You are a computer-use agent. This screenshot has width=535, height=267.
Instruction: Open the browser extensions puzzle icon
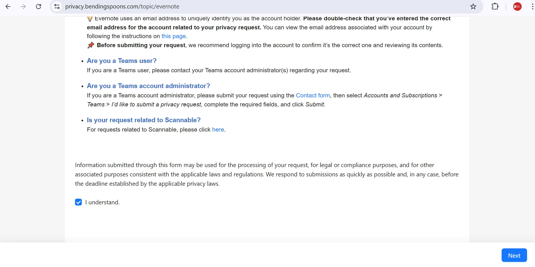coord(495,6)
